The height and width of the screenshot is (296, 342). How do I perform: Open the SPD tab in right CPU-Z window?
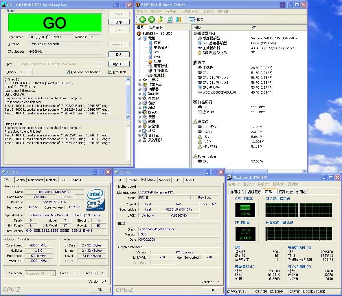pyautogui.click(x=176, y=180)
